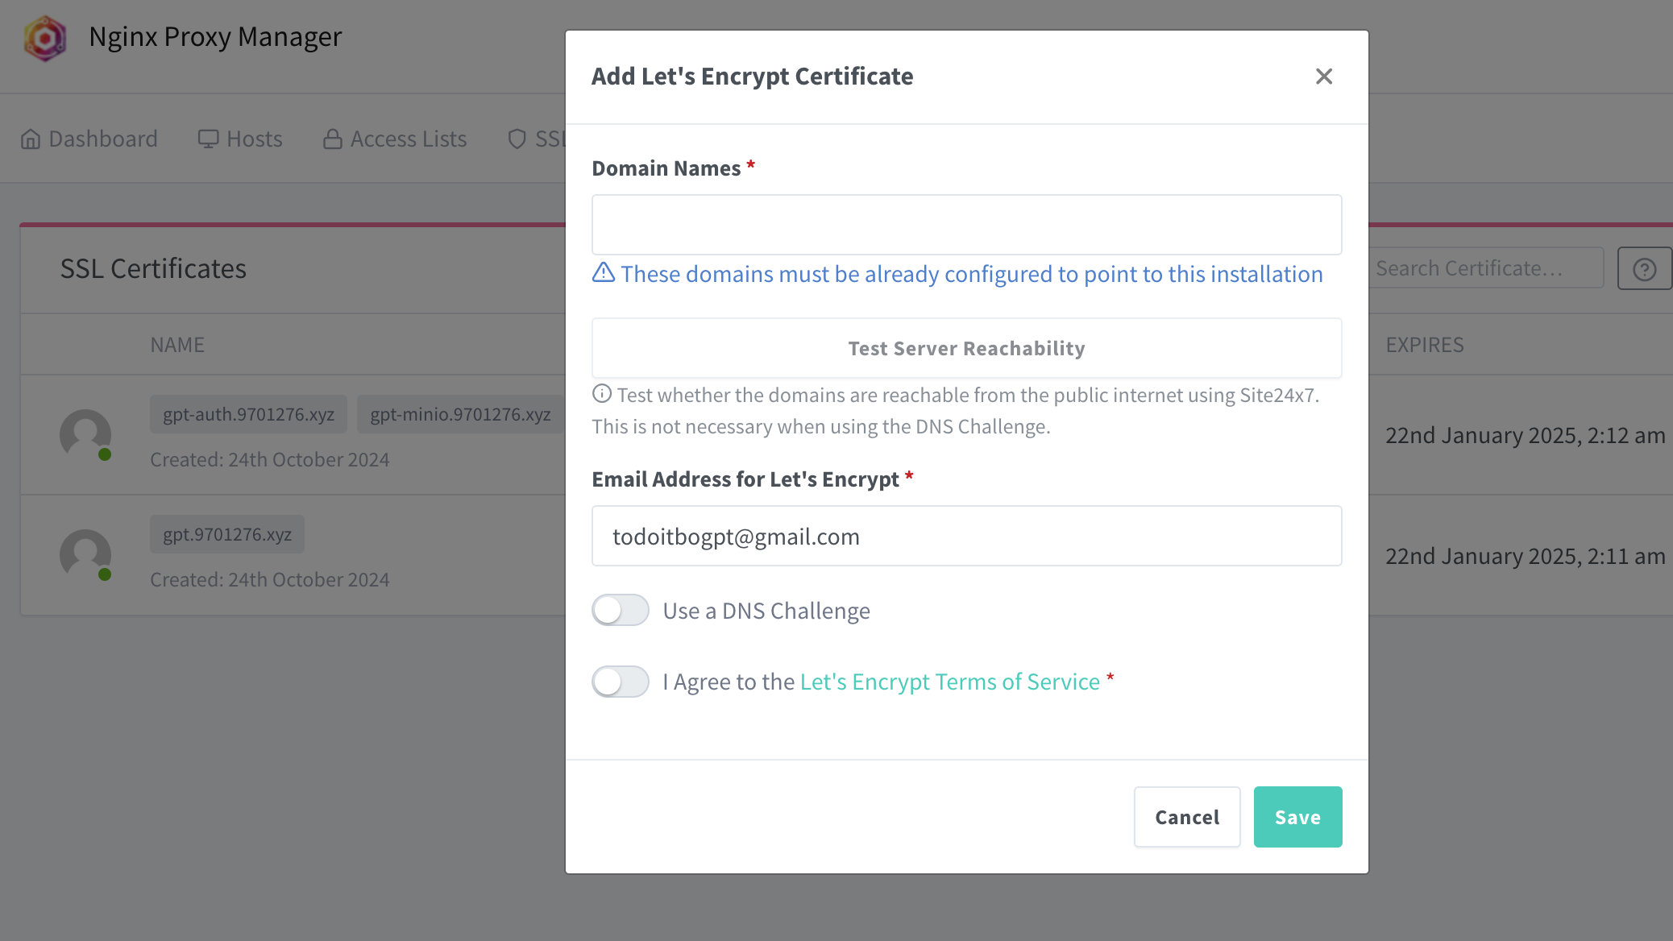The image size is (1673, 941).
Task: Open Let's Encrypt Terms of Service link
Action: point(949,682)
